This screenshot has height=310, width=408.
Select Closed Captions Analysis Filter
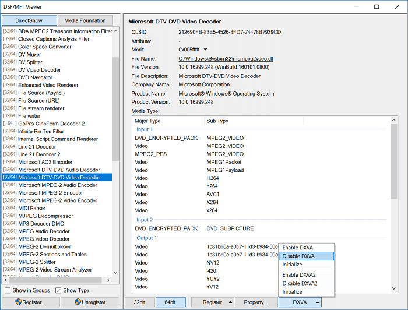coord(57,39)
